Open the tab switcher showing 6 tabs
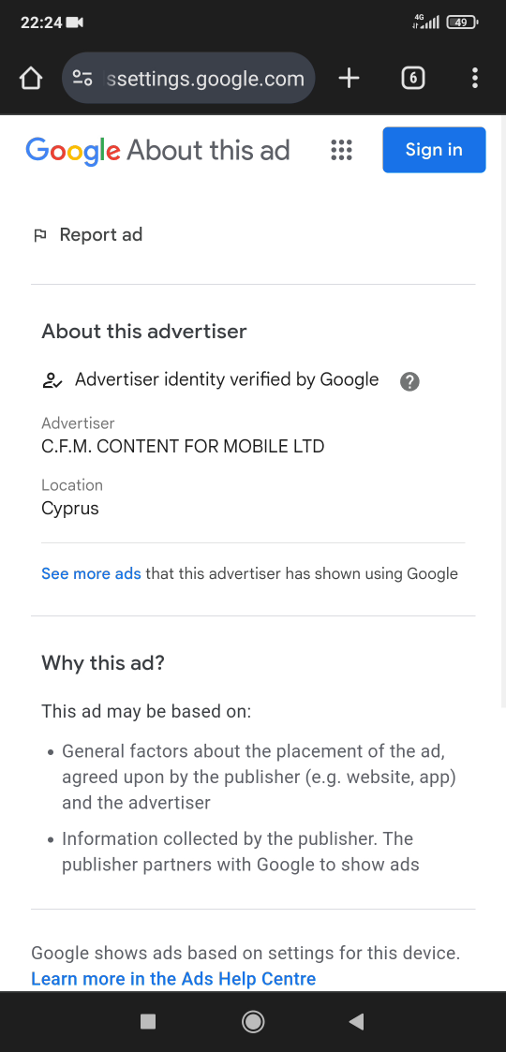Screen dimensions: 506x1052 pos(412,79)
